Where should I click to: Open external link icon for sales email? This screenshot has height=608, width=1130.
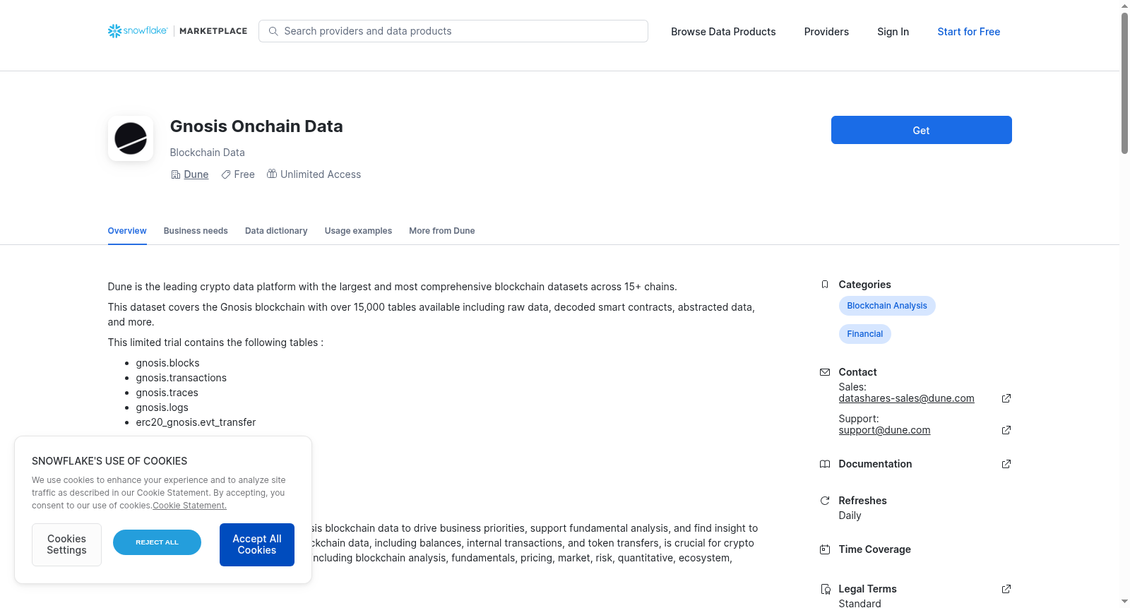1006,398
